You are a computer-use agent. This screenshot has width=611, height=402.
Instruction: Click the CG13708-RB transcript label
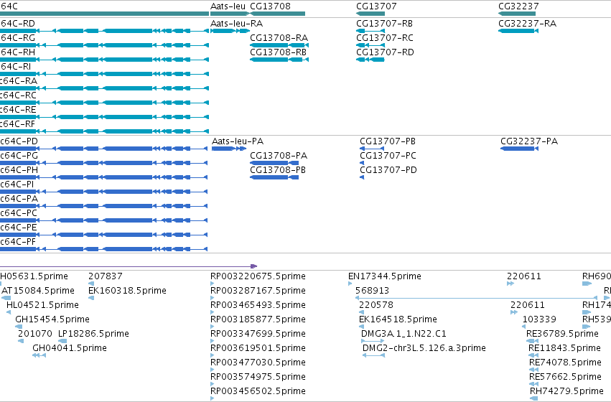pyautogui.click(x=279, y=52)
